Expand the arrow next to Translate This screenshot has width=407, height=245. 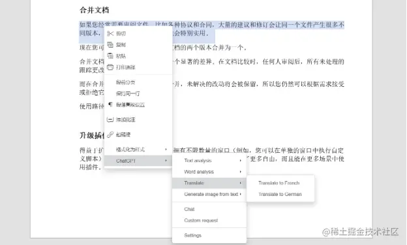coord(241,183)
